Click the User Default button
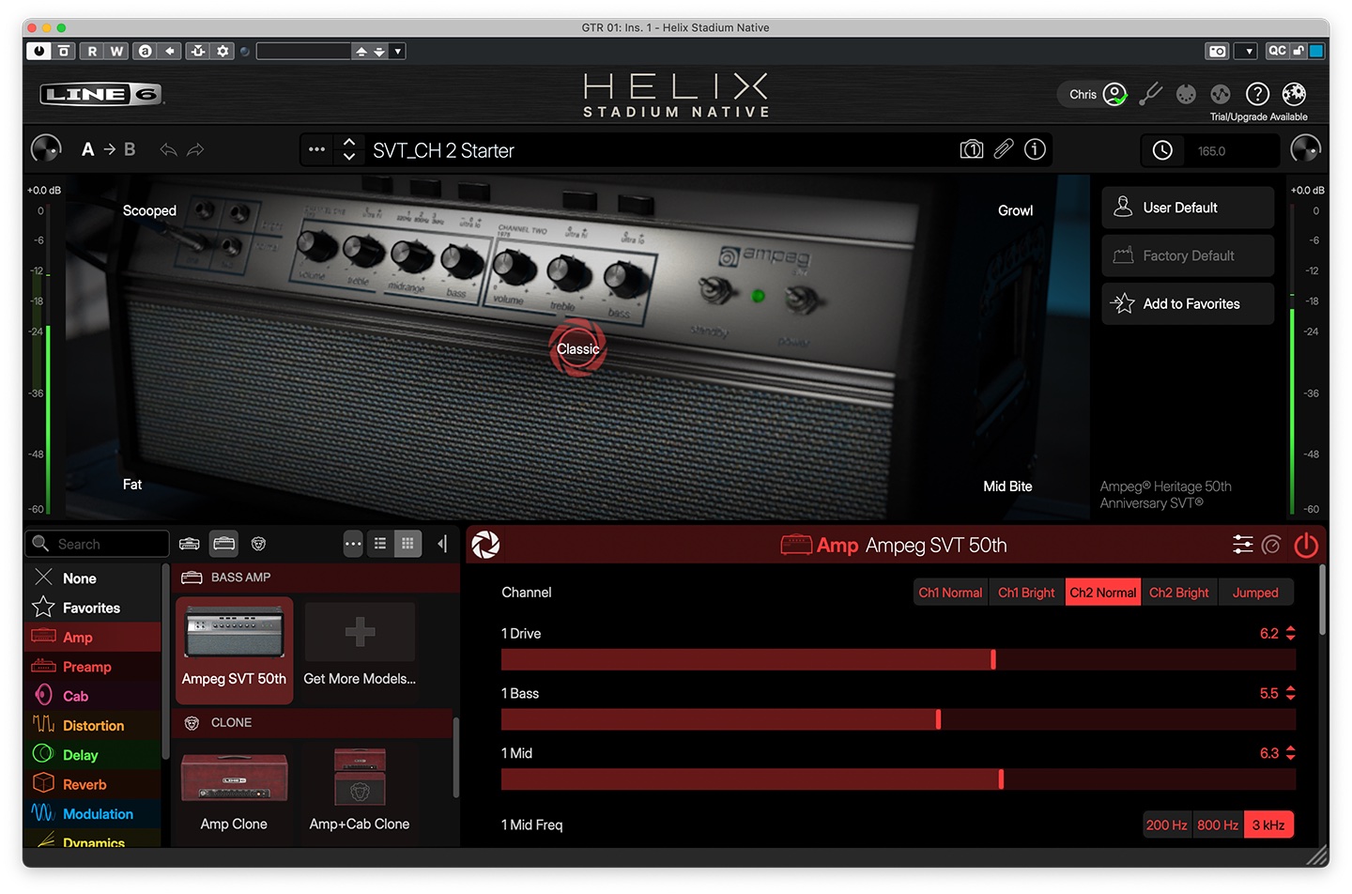The image size is (1352, 894). pyautogui.click(x=1188, y=208)
